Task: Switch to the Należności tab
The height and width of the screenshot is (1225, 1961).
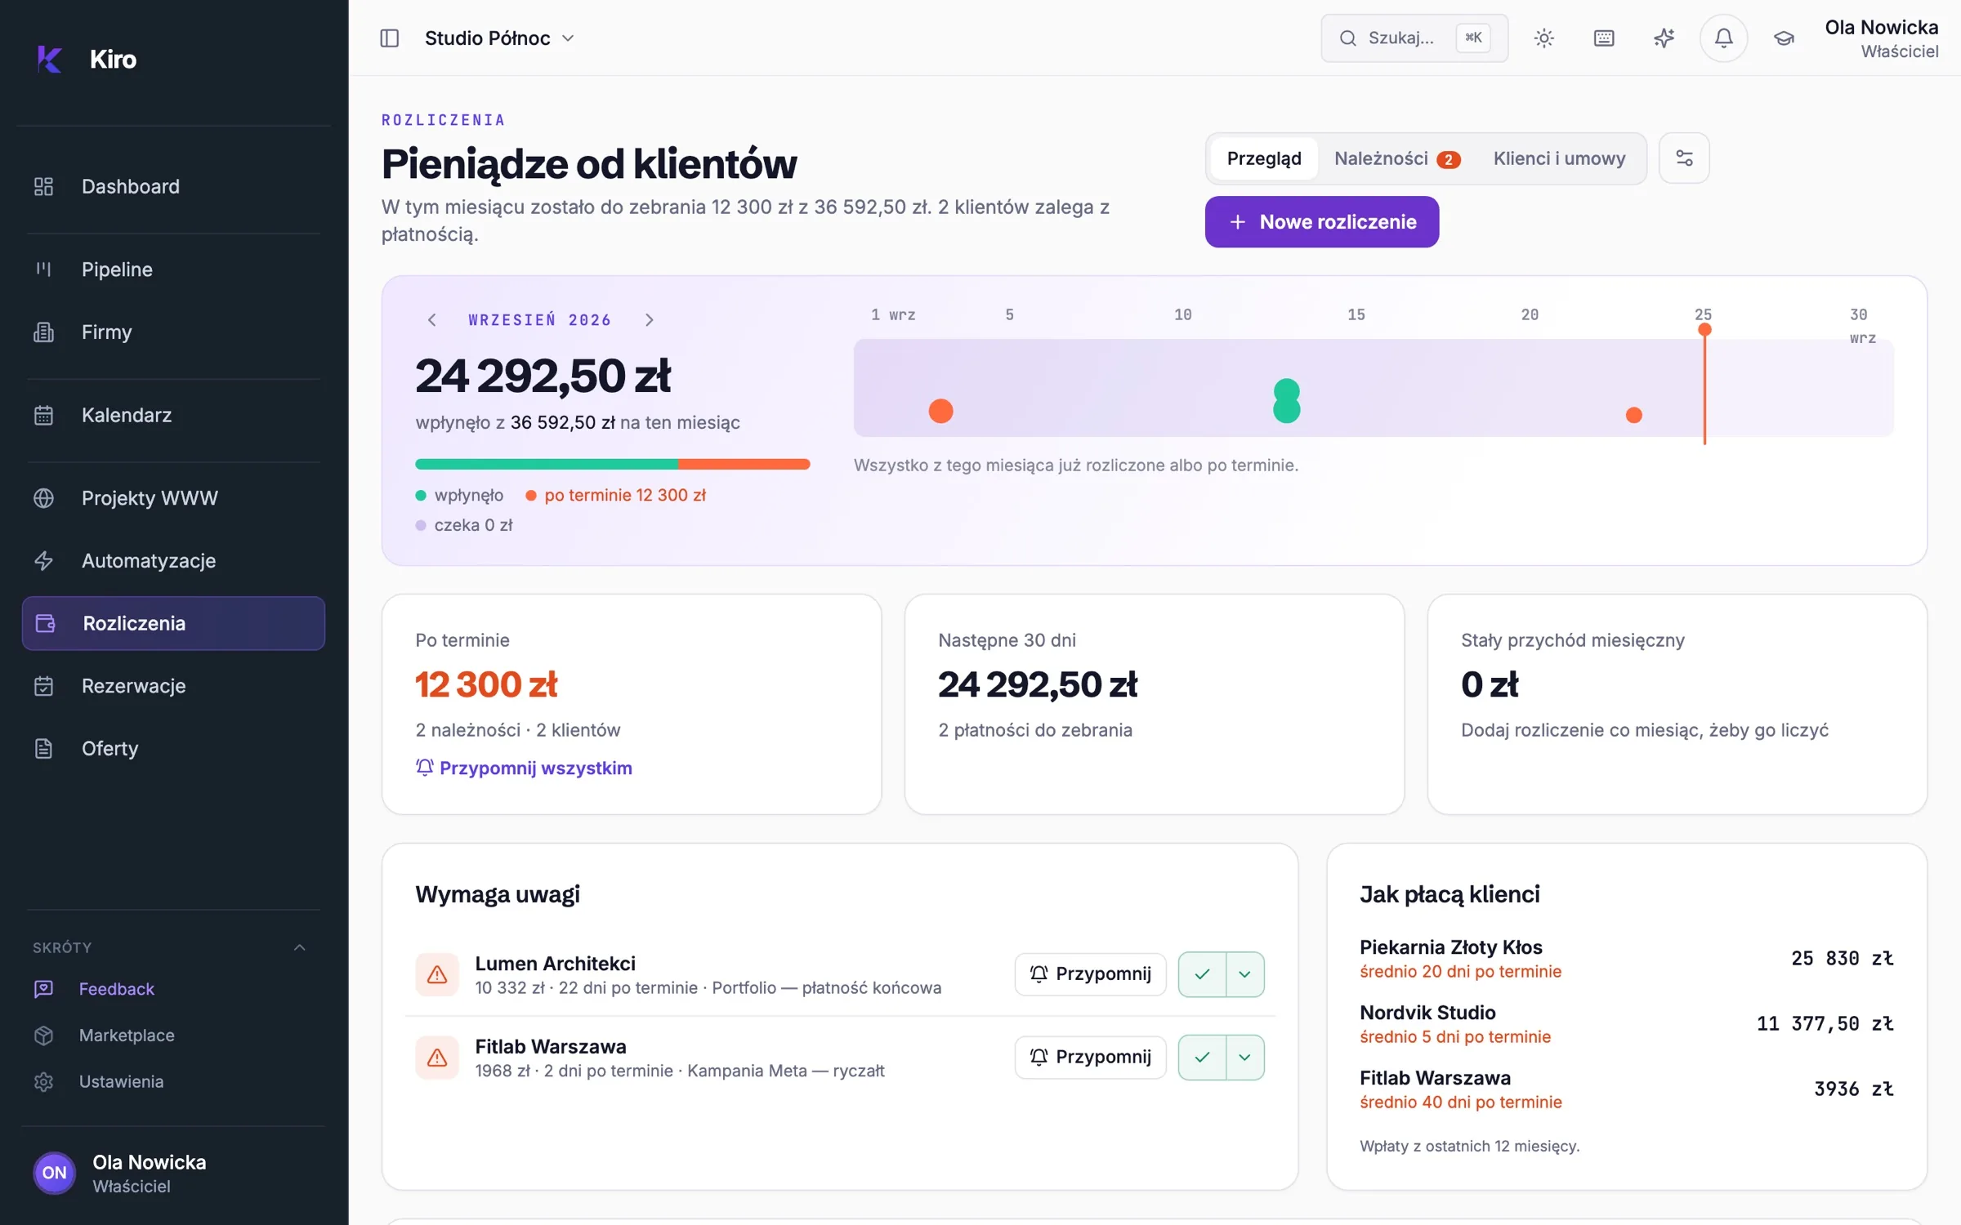Action: click(1397, 158)
